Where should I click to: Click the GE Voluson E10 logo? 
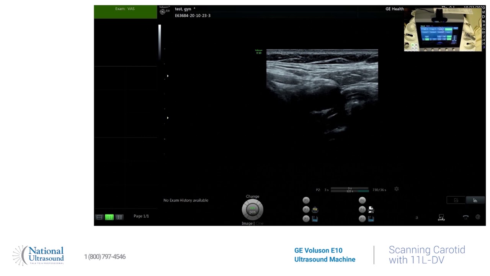[x=165, y=11]
